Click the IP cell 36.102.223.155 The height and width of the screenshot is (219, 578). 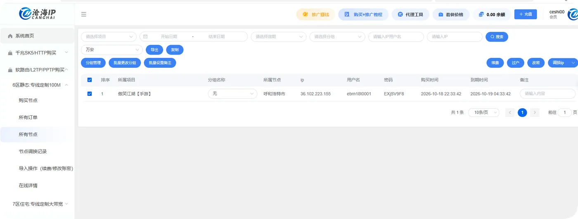(315, 94)
